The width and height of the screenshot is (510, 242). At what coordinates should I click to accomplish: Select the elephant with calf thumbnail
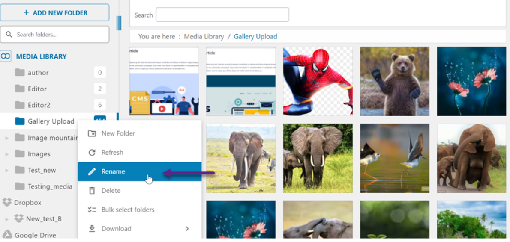click(x=318, y=158)
